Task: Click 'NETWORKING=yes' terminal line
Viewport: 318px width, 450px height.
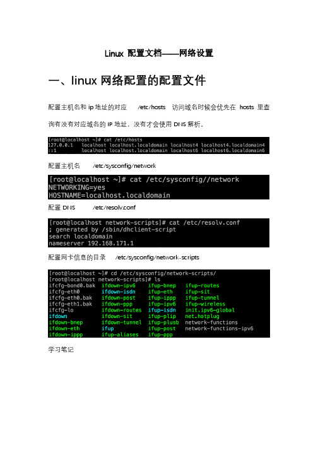Action: [x=76, y=187]
